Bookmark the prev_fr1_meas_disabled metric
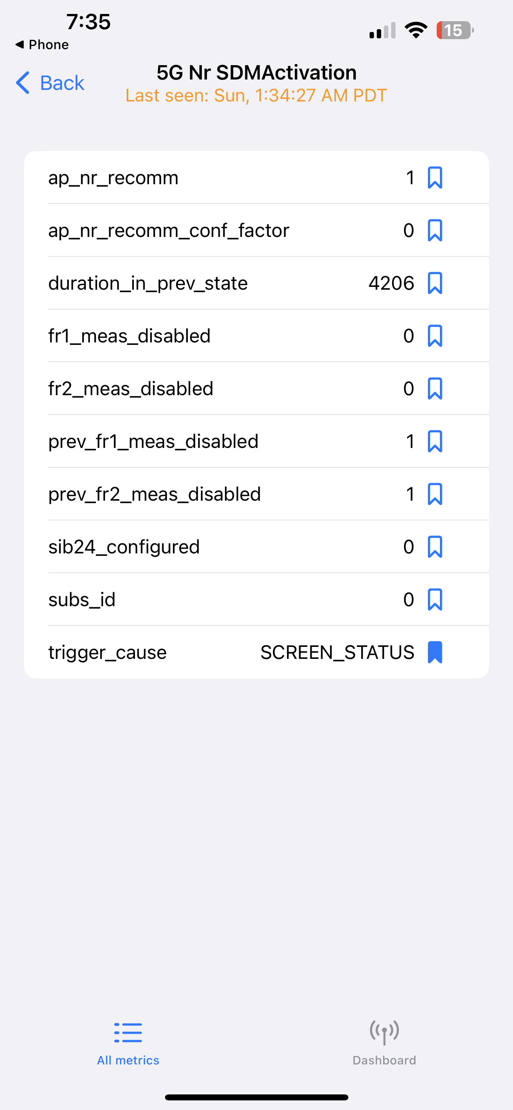The height and width of the screenshot is (1110, 513). pyautogui.click(x=435, y=441)
